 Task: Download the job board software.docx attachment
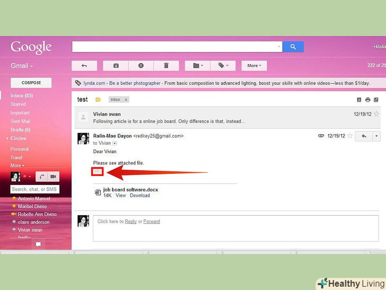[x=140, y=196]
